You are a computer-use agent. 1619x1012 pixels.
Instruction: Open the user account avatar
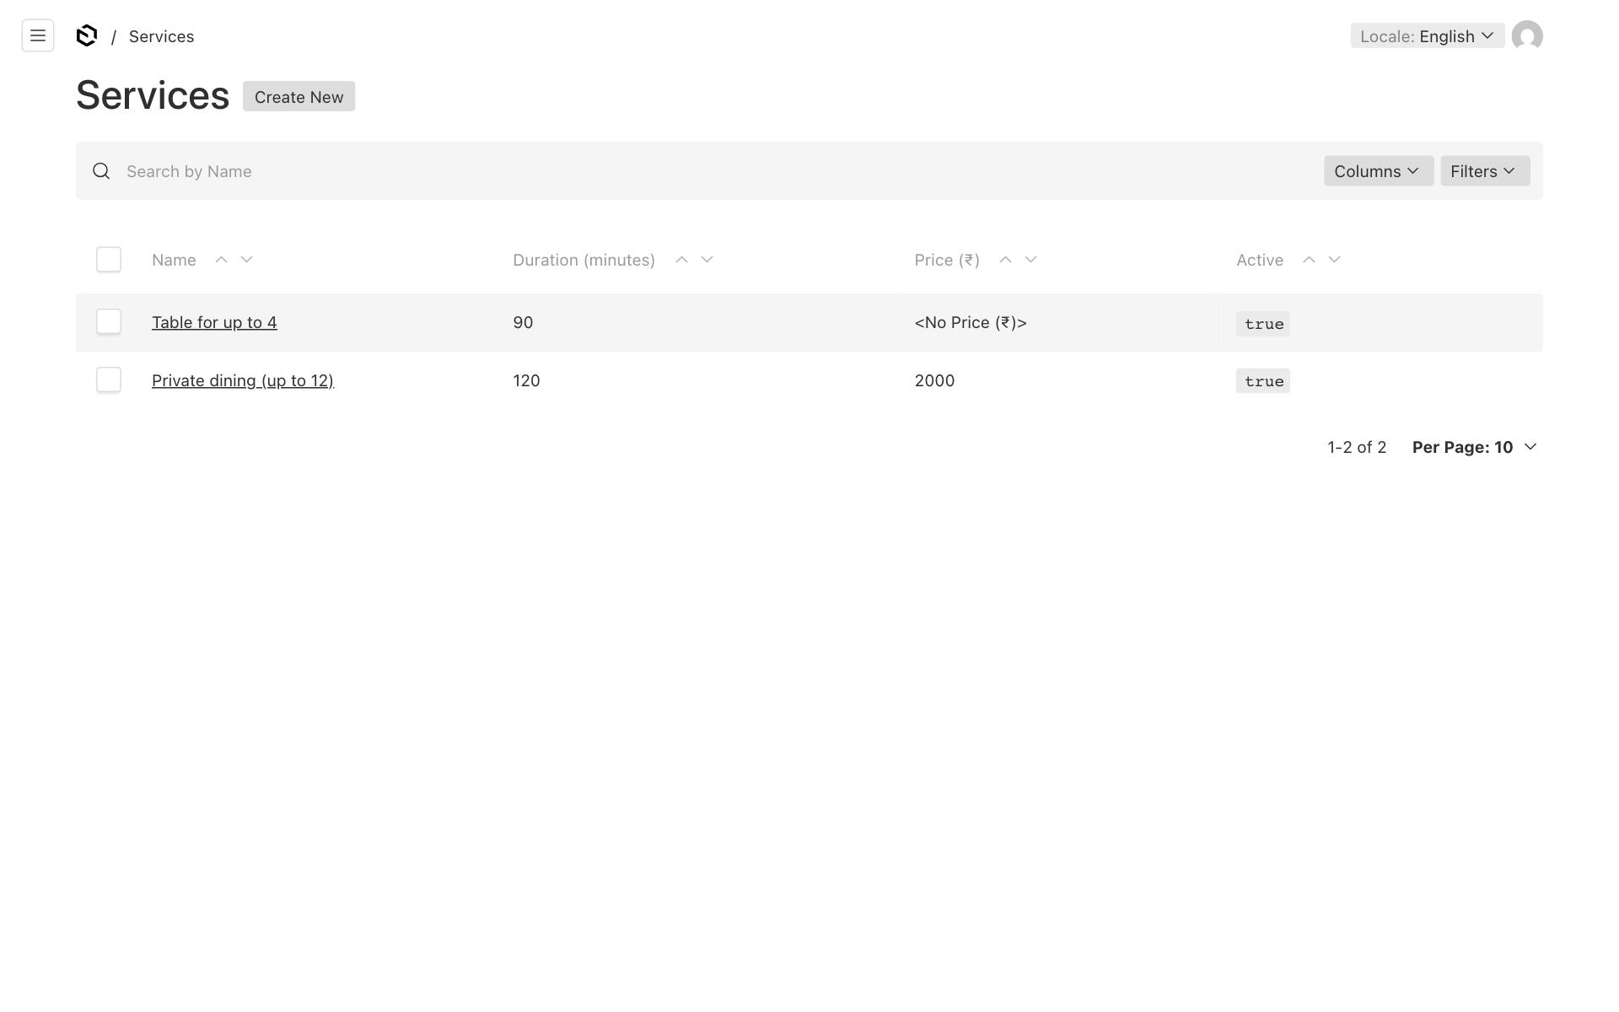point(1527,35)
